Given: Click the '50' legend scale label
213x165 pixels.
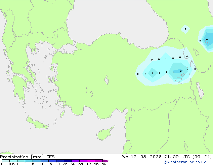Looking at the screenshot, I should coord(104,164).
